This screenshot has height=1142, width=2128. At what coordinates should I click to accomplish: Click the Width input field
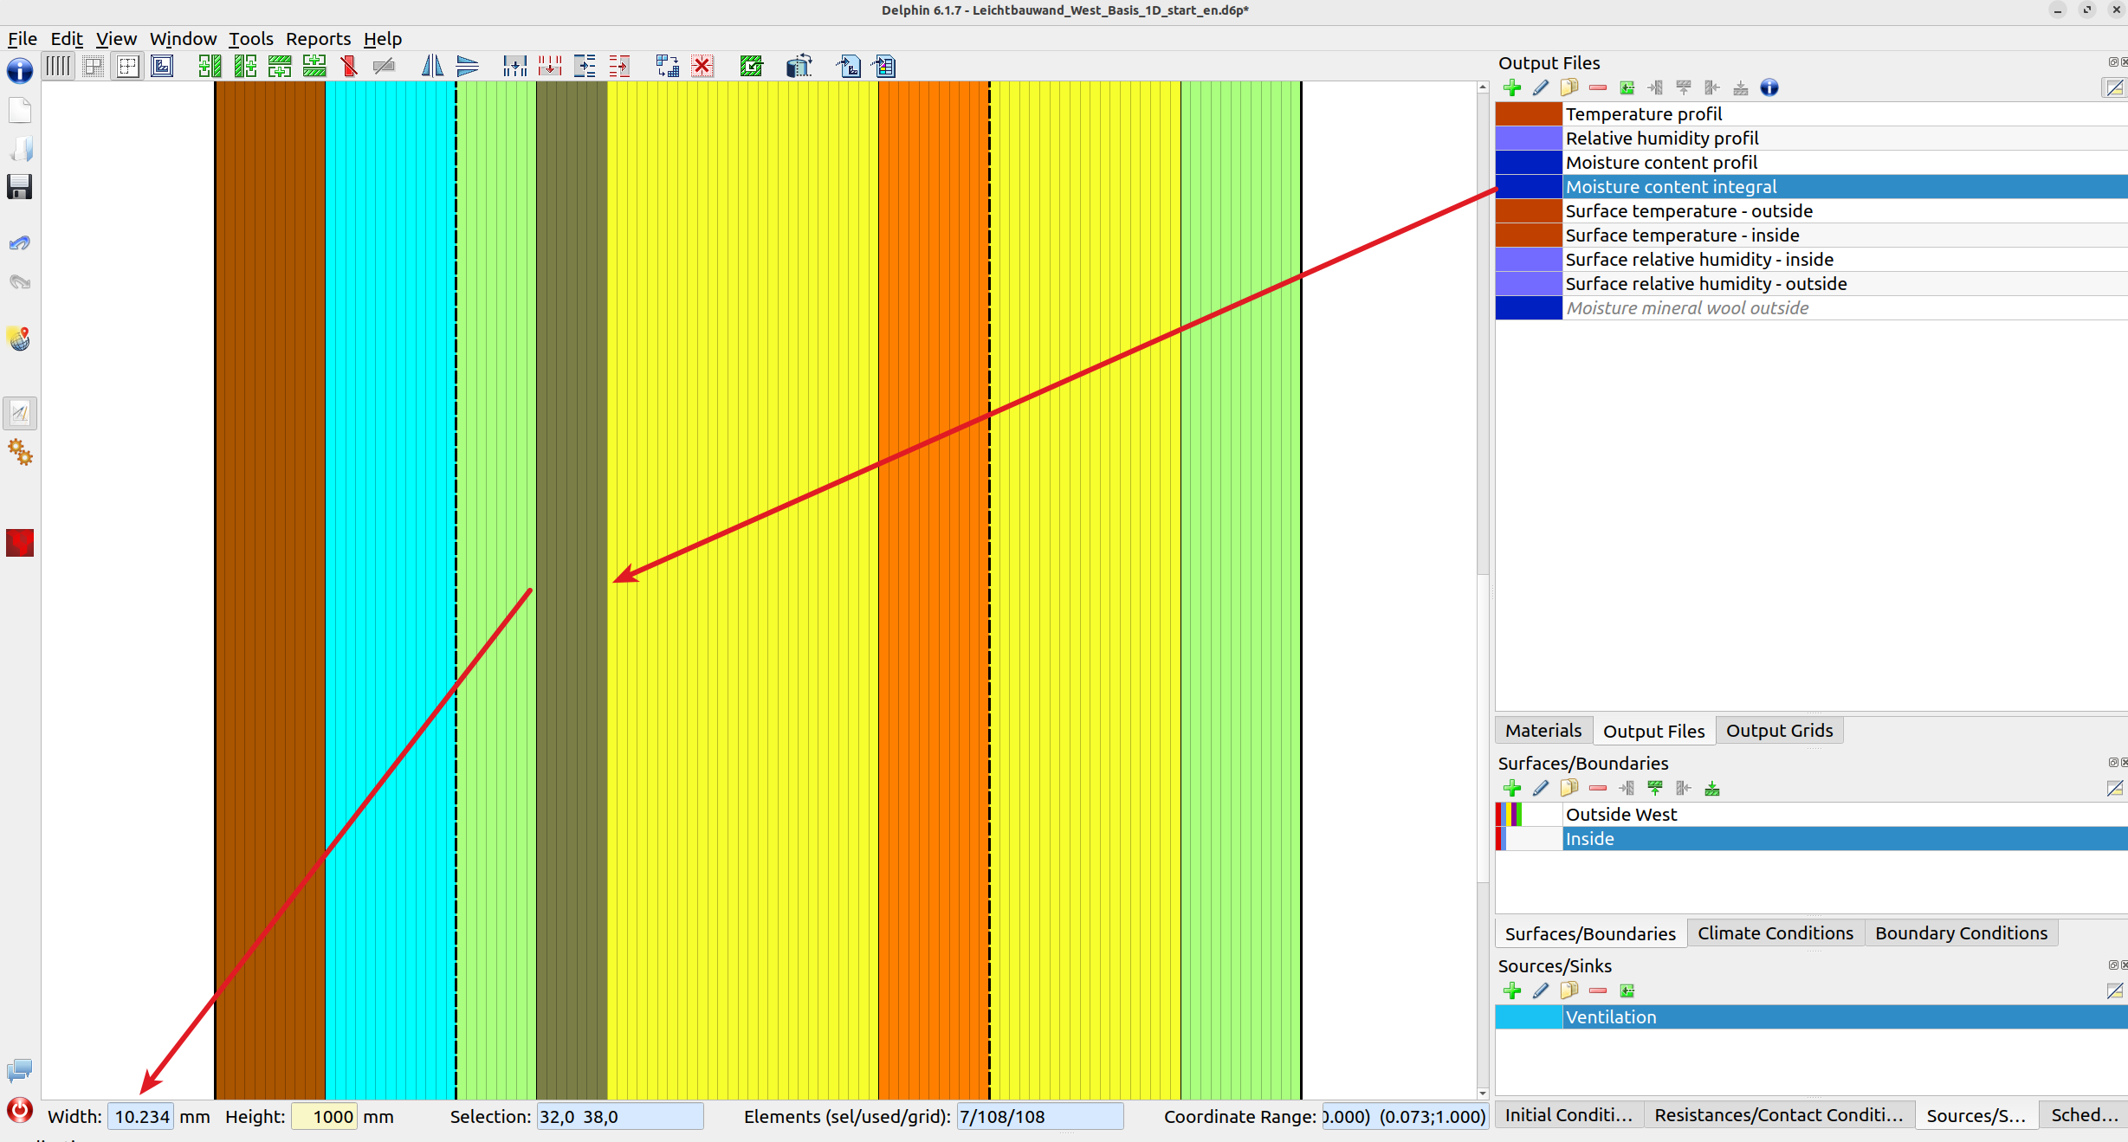[x=140, y=1117]
